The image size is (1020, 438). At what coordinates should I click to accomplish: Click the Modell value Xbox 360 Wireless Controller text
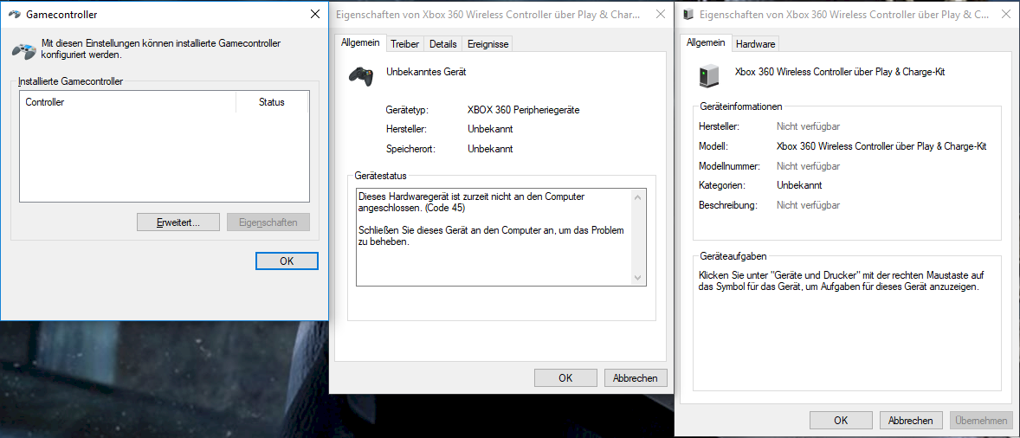(x=881, y=147)
